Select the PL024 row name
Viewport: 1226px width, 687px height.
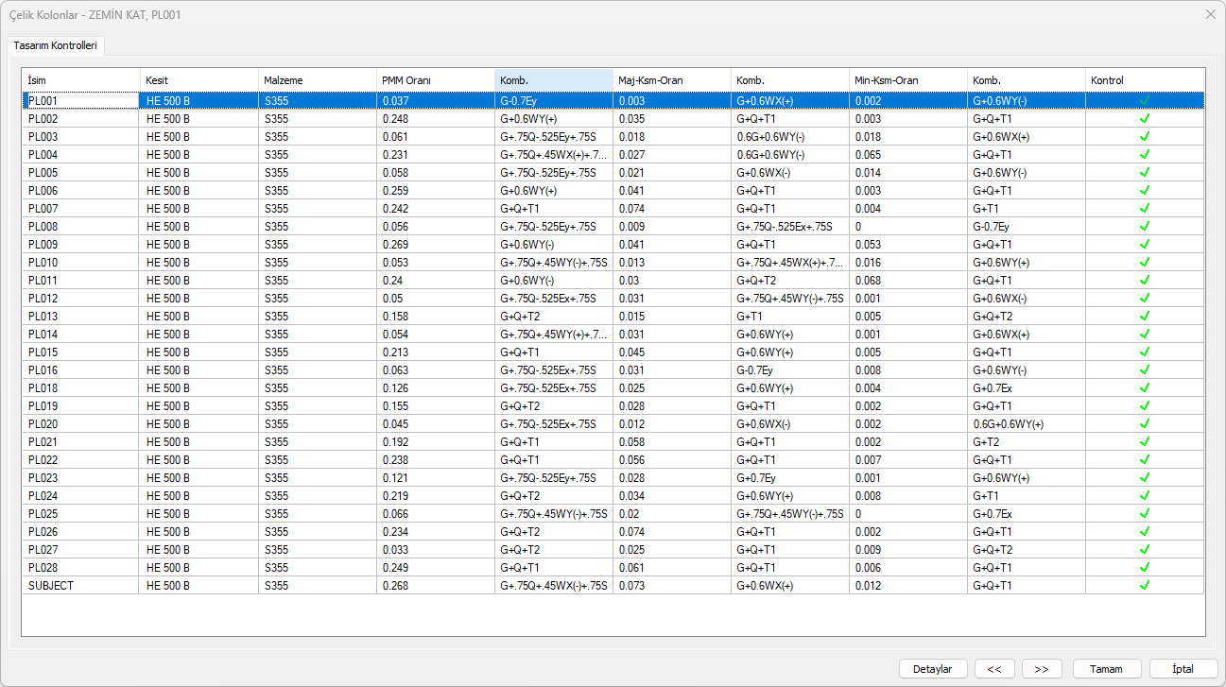[x=80, y=495]
